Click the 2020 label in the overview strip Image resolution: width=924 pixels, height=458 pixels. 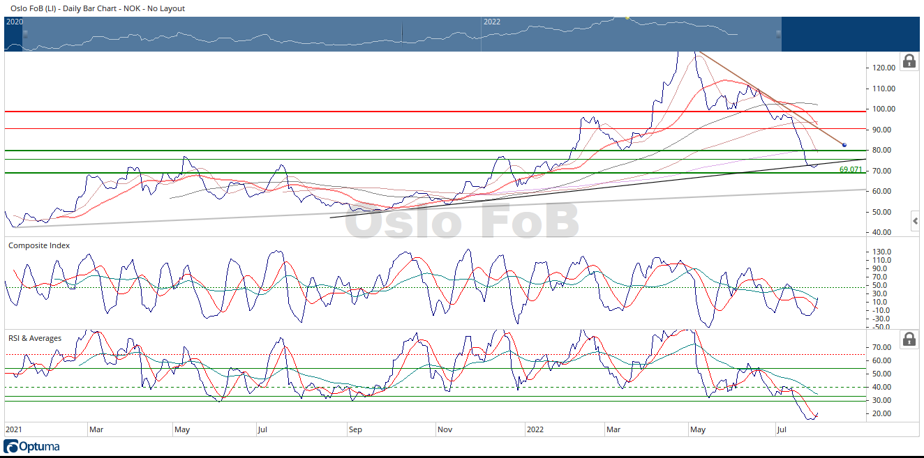click(15, 22)
